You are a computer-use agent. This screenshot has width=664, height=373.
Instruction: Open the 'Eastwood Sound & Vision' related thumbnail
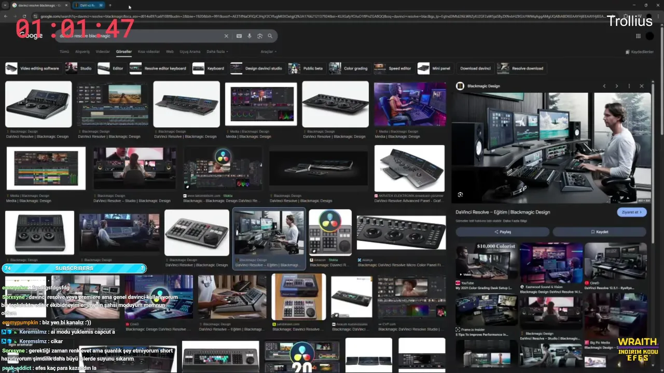(551, 263)
